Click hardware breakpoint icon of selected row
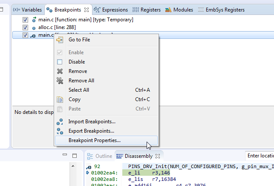Image resolution: width=274 pixels, height=186 pixels. (33, 36)
